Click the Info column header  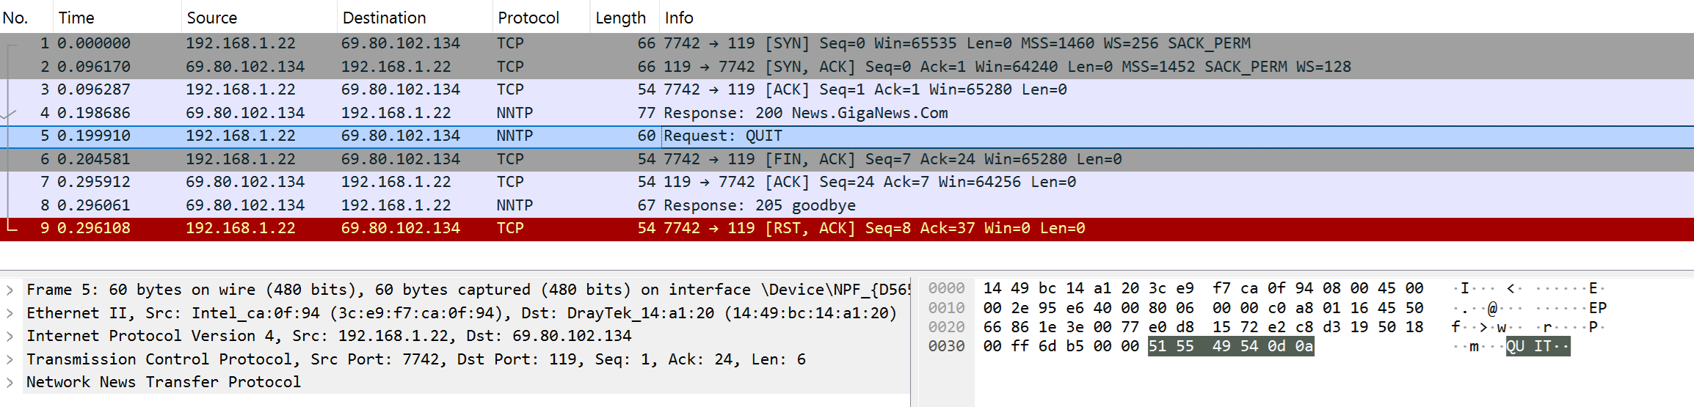pyautogui.click(x=679, y=18)
